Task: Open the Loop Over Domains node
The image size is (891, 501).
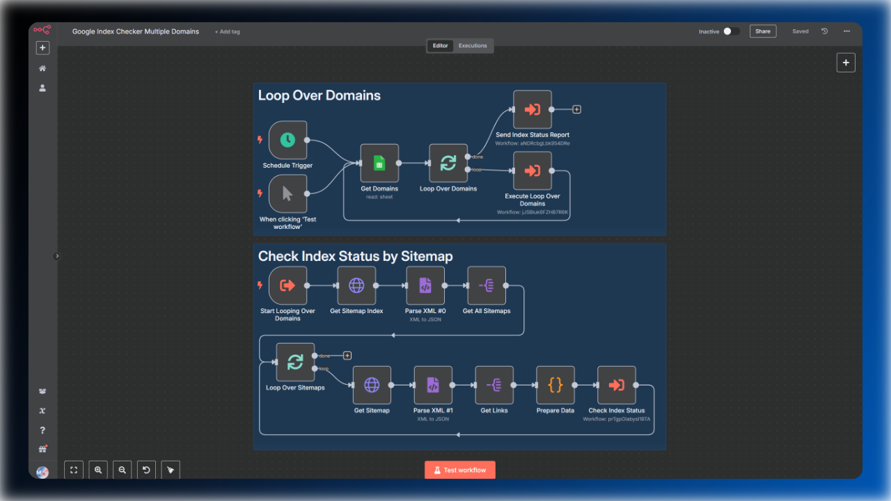Action: [448, 163]
